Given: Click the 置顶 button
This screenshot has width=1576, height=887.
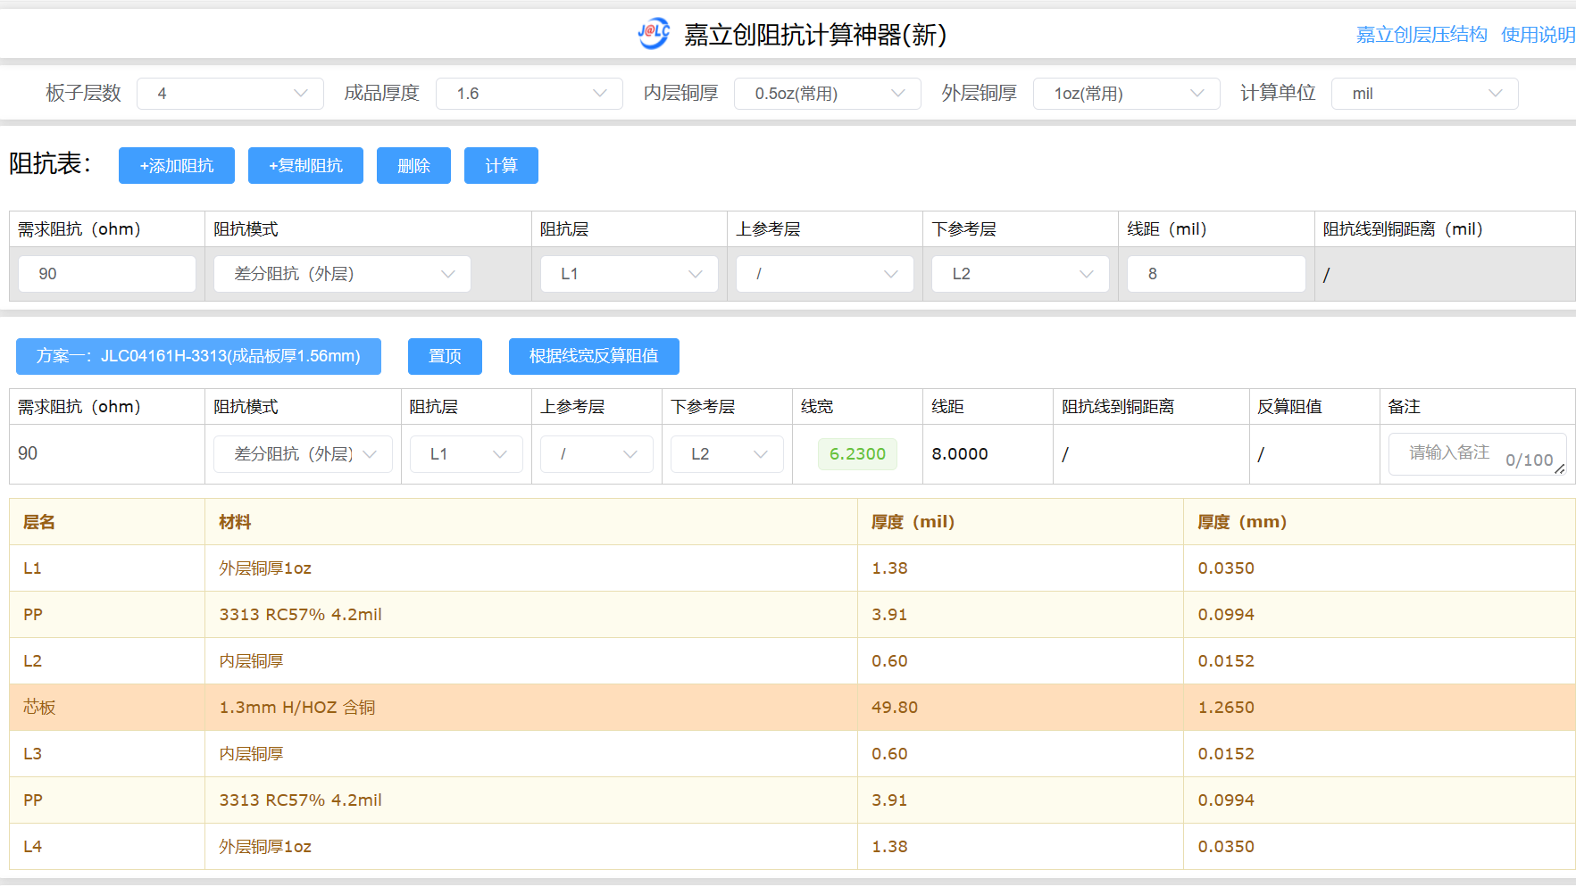Looking at the screenshot, I should pos(445,356).
